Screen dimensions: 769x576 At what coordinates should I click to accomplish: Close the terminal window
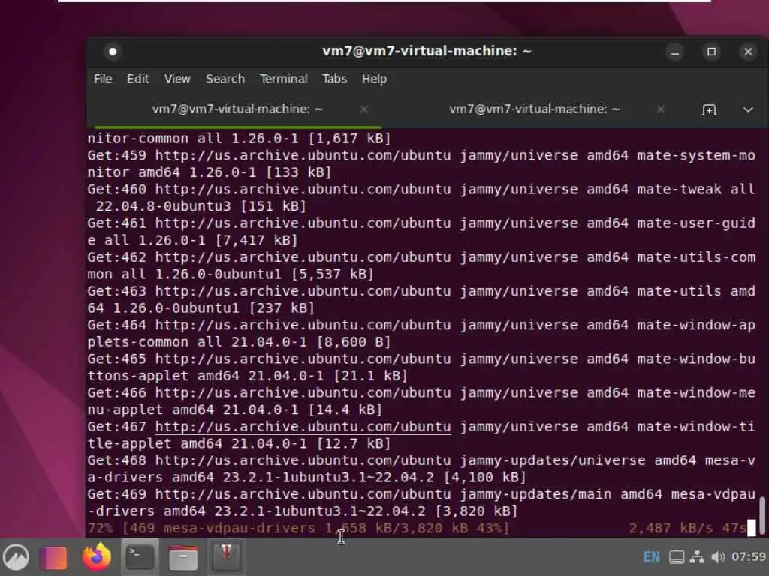click(748, 52)
